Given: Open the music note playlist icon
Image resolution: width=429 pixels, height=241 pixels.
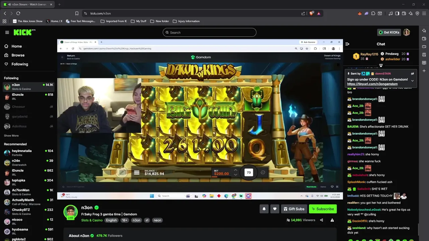Looking at the screenshot, I should pyautogui.click(x=390, y=13).
